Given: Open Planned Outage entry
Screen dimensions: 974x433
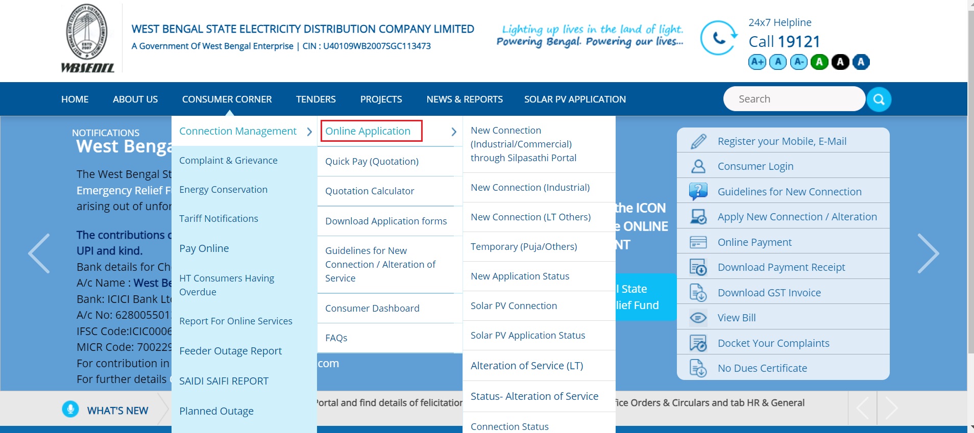Looking at the screenshot, I should point(216,411).
